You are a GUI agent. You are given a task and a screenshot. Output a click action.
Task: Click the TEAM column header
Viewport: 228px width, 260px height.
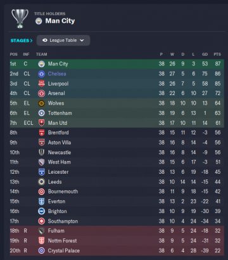42,55
